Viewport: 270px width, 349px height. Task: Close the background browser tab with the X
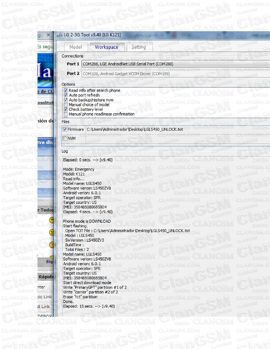pos(48,35)
